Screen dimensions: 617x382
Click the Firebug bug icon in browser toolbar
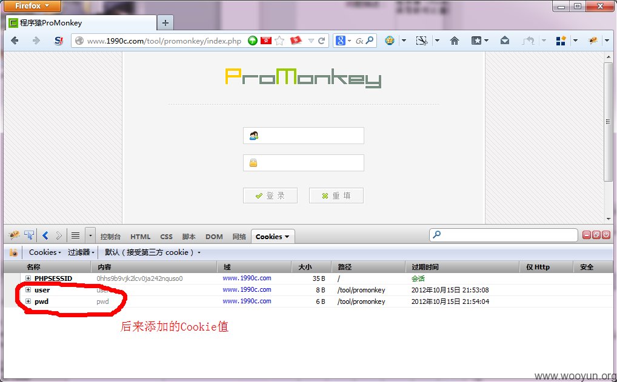(x=593, y=41)
